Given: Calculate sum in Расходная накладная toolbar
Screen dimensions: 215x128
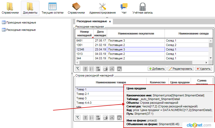Looking at the screenshot, I should point(98,69).
